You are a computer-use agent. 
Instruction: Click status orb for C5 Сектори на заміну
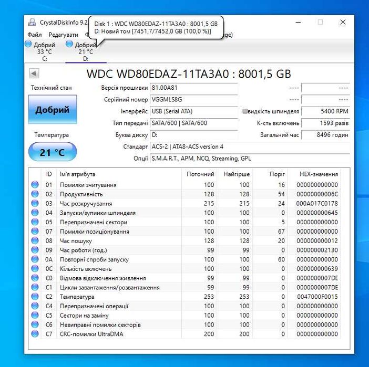tap(35, 315)
